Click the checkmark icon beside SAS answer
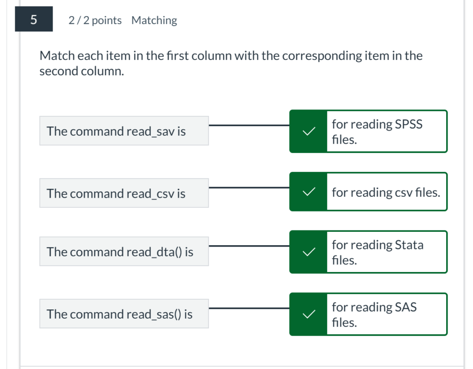 pos(308,314)
